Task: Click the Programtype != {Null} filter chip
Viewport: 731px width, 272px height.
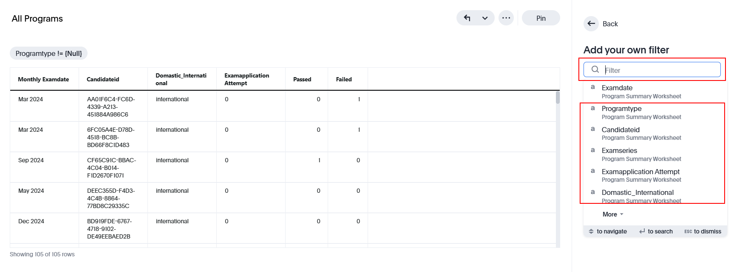Action: pyautogui.click(x=48, y=53)
